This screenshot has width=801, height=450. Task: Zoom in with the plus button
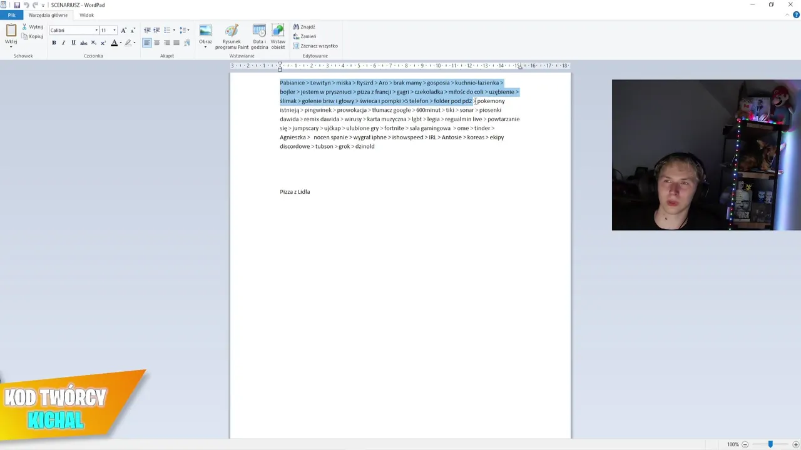point(796,444)
